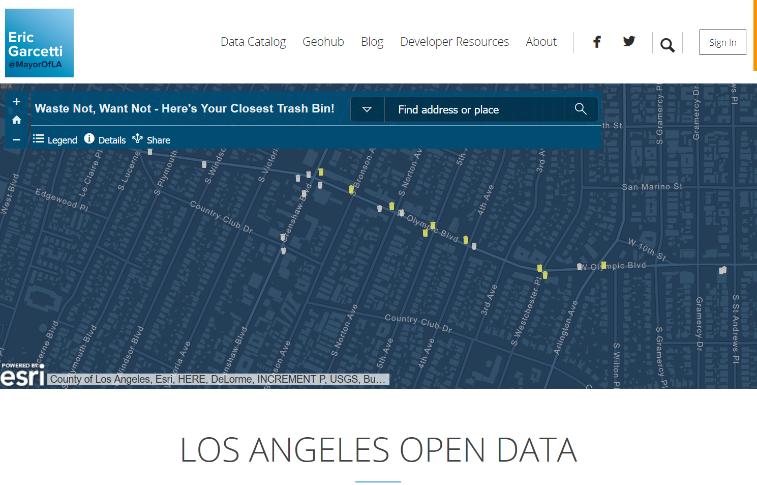The image size is (757, 485).
Task: Select white bin marker near St Andrews Pl
Action: [x=722, y=270]
